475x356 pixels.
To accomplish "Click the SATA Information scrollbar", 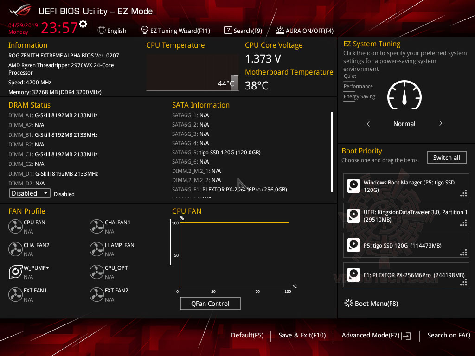I will [332, 152].
